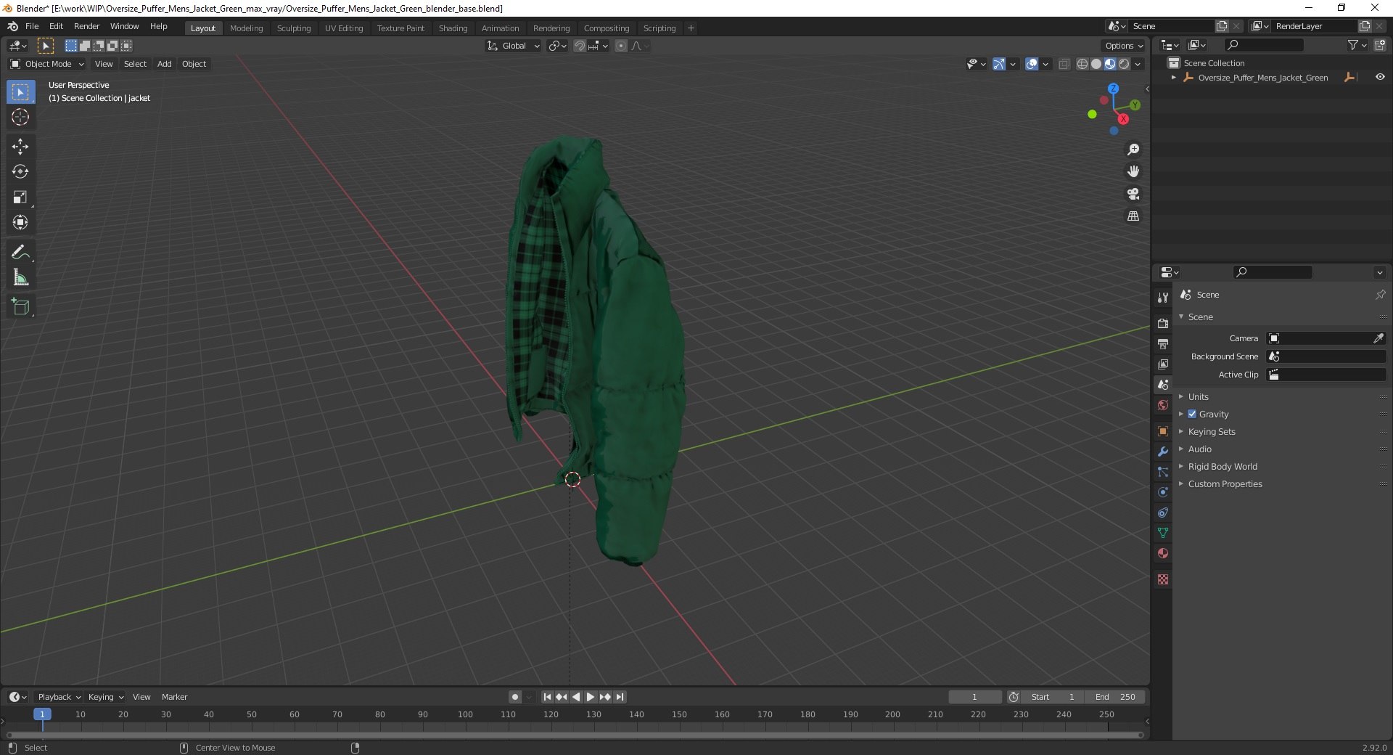Activate the Rotate tool
This screenshot has width=1393, height=755.
20,172
